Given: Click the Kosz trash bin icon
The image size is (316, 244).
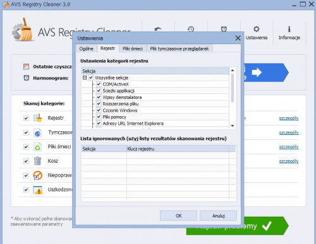Looking at the screenshot, I should [x=37, y=161].
